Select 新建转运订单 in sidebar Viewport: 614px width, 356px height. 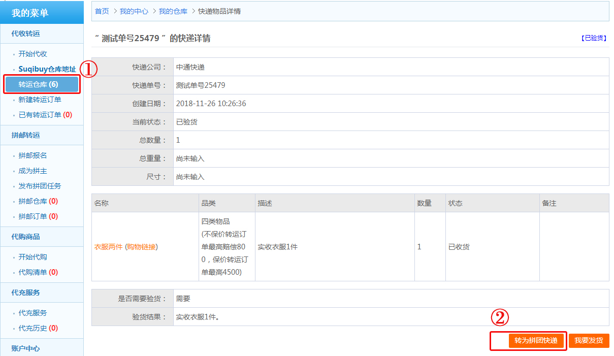click(40, 100)
